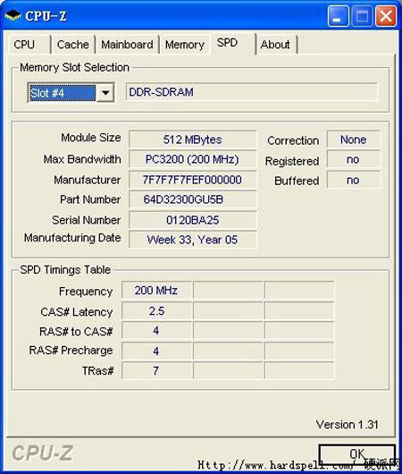
Task: Click the TRas# value 7 cell
Action: click(156, 370)
